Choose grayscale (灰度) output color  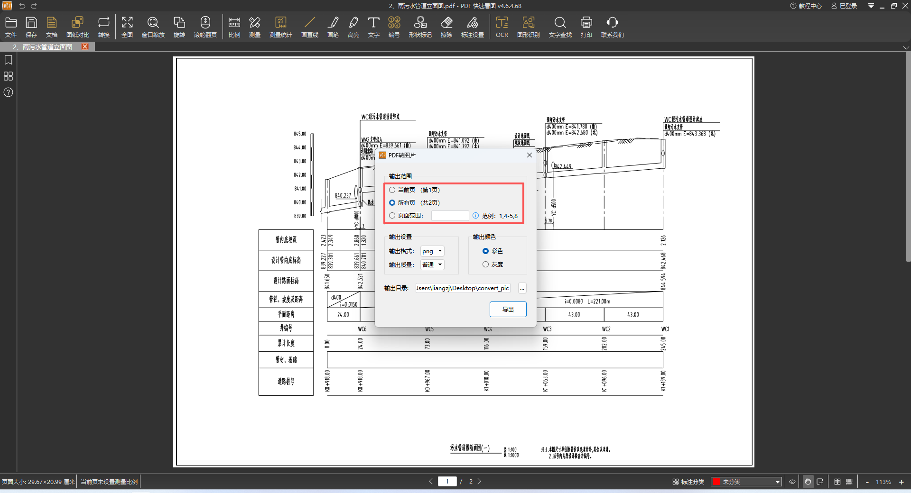point(485,265)
